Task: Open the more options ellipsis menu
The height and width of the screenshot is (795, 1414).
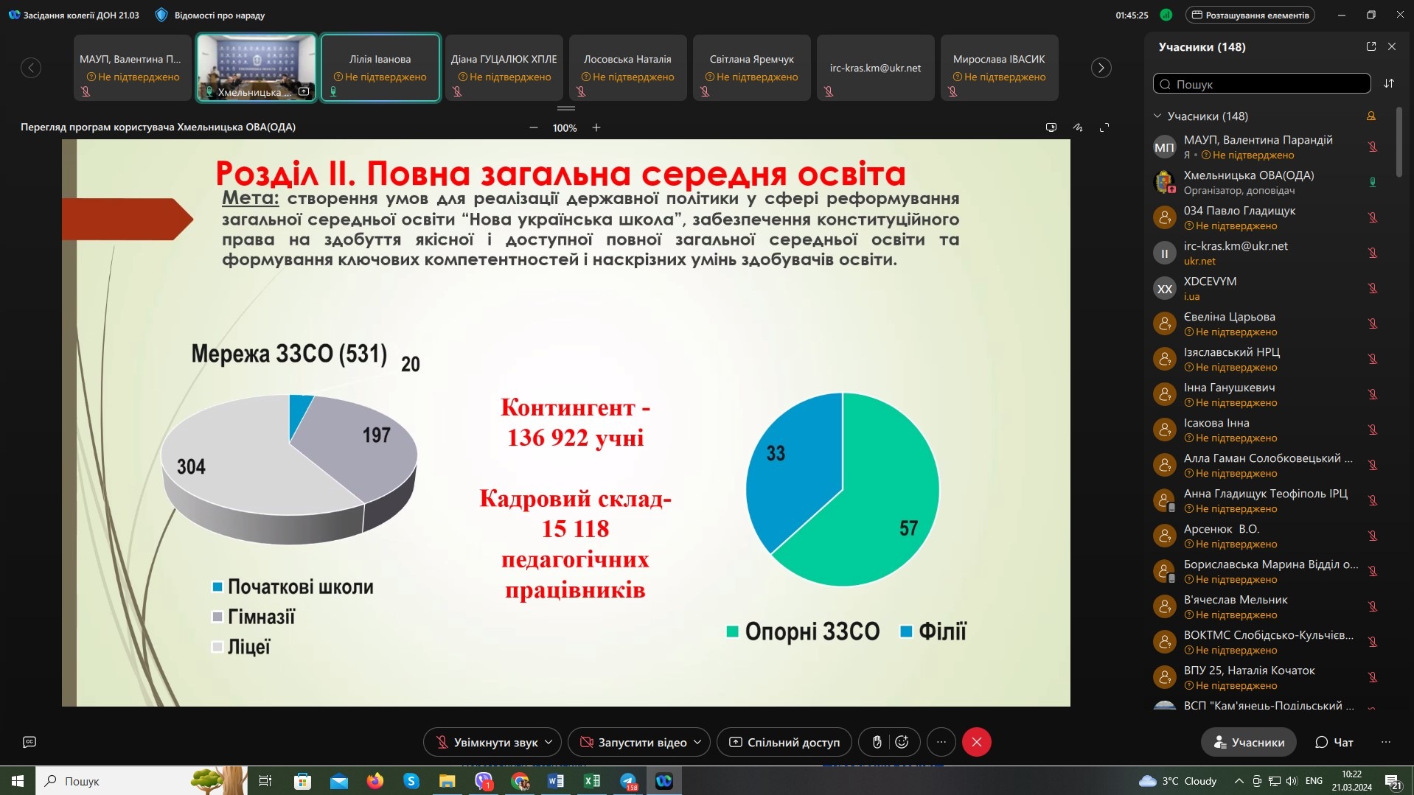Action: [x=941, y=742]
